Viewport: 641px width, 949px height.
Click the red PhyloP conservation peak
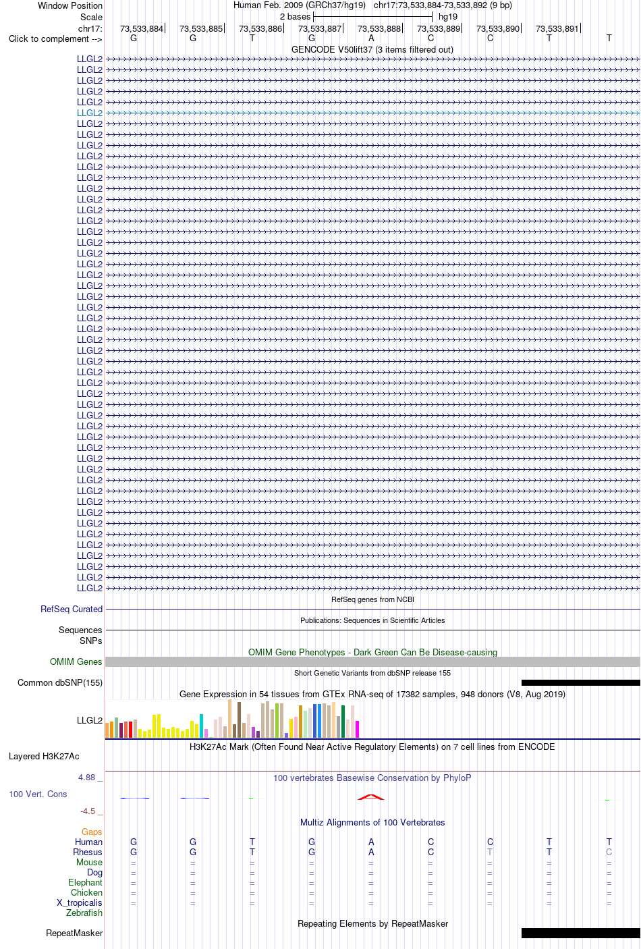pos(371,797)
